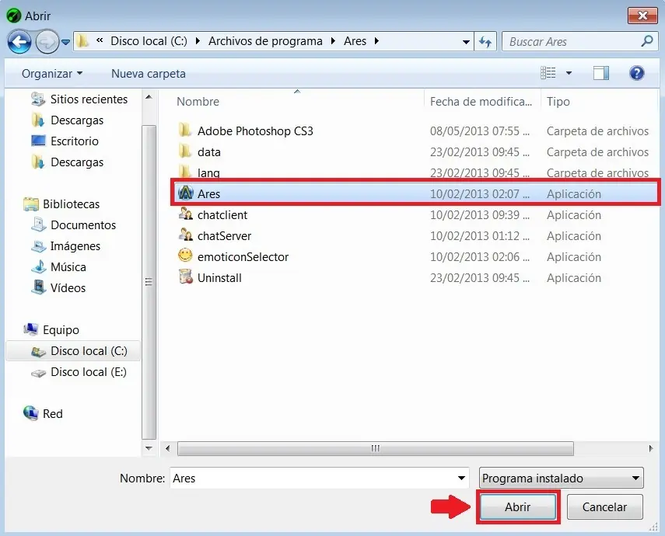665x536 pixels.
Task: Click the magnifying glass search icon
Action: tap(647, 41)
